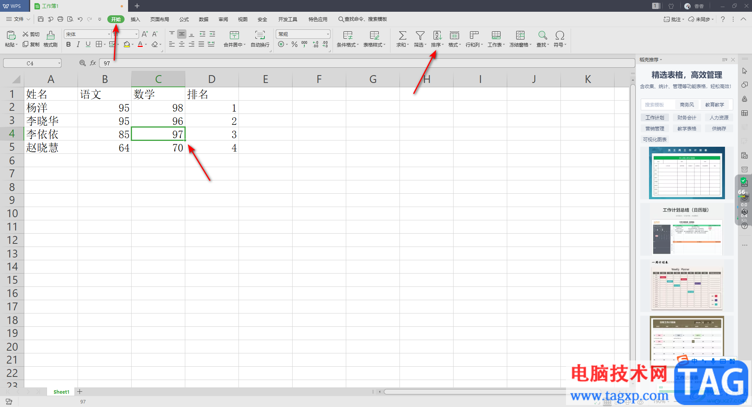Click the 教育教学 template tag

[x=714, y=104]
